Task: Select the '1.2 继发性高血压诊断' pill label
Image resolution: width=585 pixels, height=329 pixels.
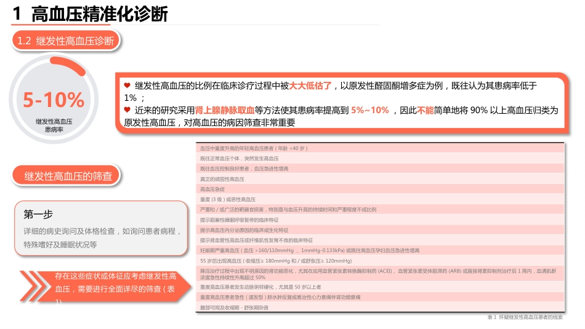Action: pos(66,41)
